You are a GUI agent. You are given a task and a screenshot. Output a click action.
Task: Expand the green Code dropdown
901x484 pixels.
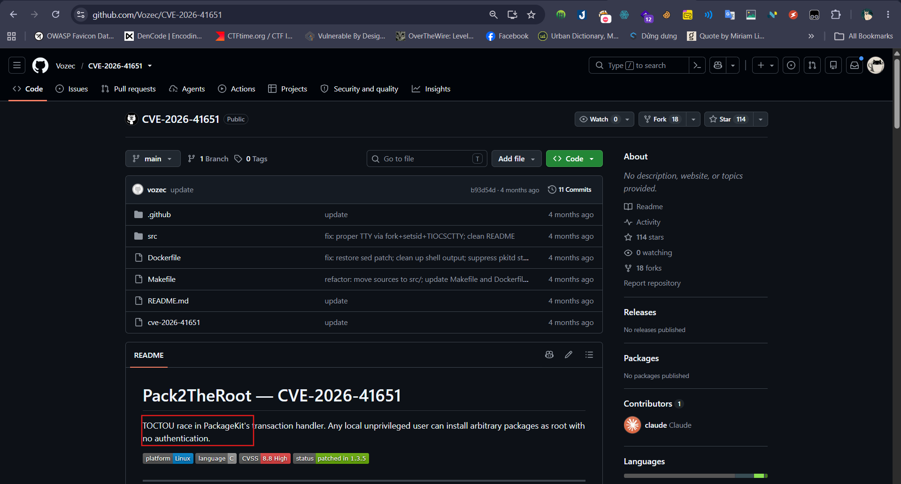coord(574,159)
